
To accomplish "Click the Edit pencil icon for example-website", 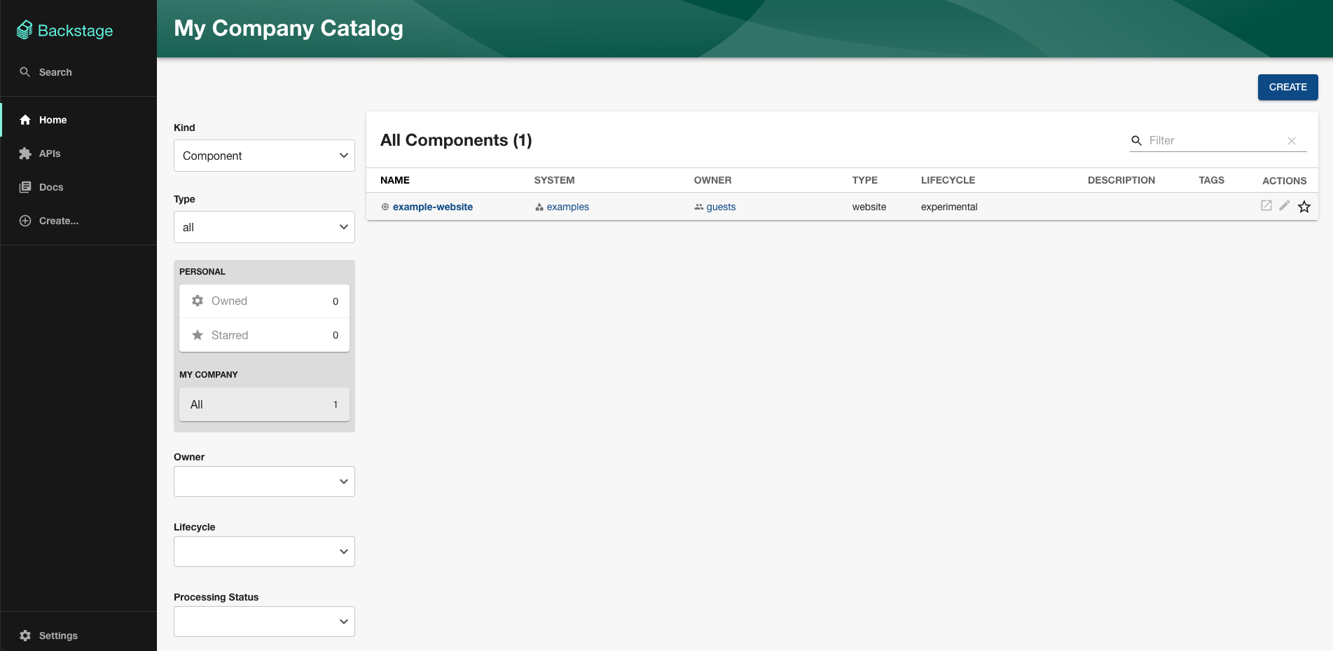I will click(x=1284, y=206).
